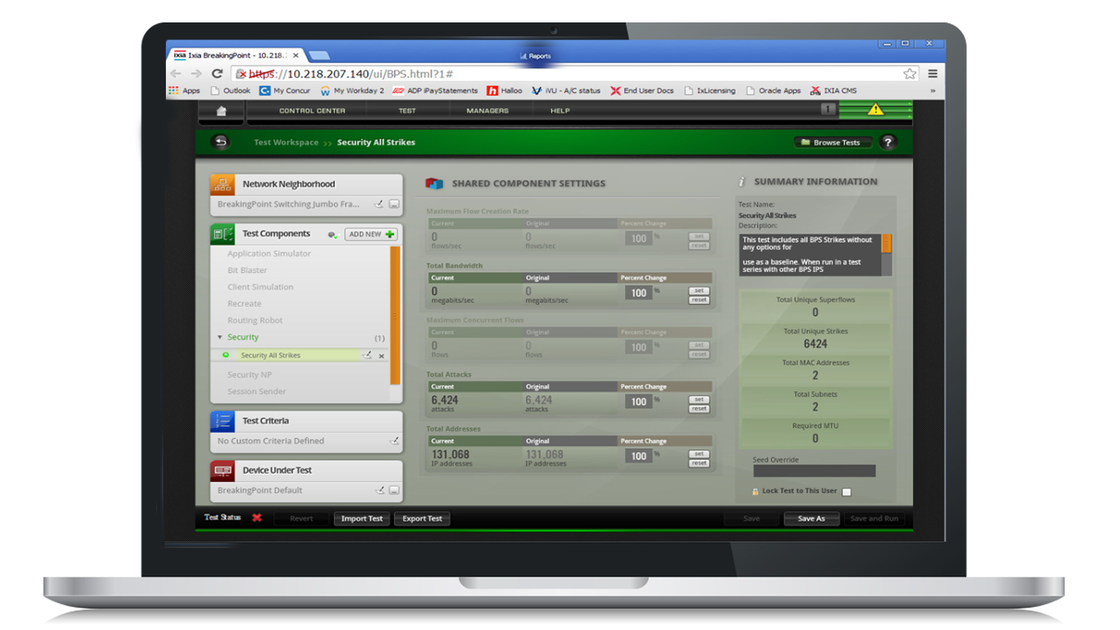Click the browser address bar URL

[351, 73]
